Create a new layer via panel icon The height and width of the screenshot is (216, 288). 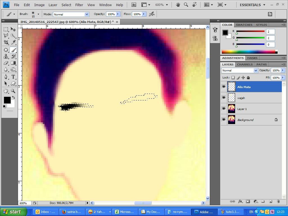tap(271, 201)
